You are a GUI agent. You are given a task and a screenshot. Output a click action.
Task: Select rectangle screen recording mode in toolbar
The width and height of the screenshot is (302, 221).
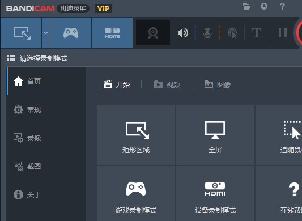(x=21, y=33)
